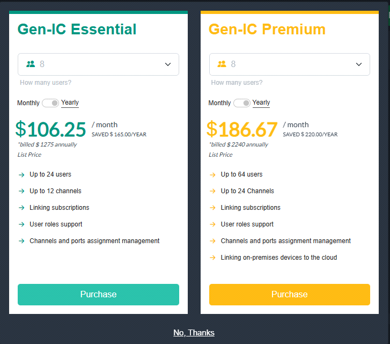Click arrow icon beside Linking on-premises devices

212,258
